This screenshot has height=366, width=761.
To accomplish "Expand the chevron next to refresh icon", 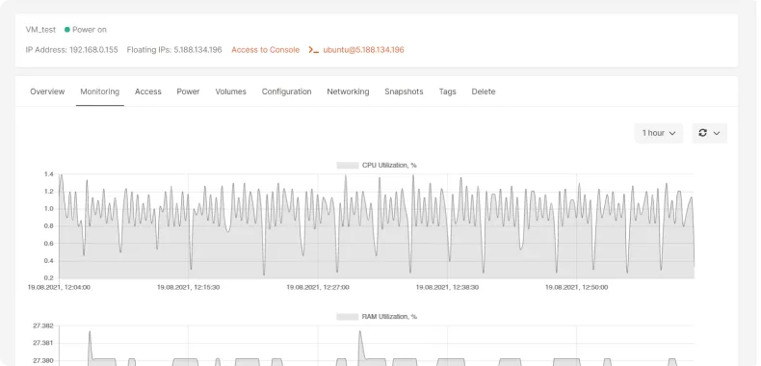I will click(x=717, y=133).
